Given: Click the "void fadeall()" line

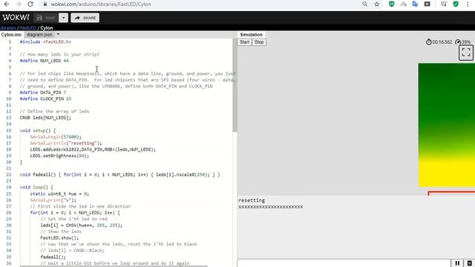Looking at the screenshot, I should pyautogui.click(x=120, y=175).
